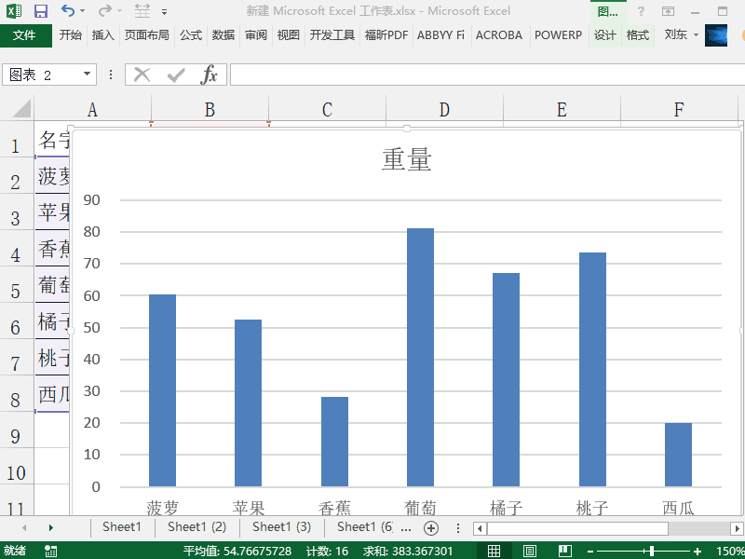This screenshot has height=559, width=745.
Task: Switch to the 插入 ribbon tab
Action: coord(103,35)
